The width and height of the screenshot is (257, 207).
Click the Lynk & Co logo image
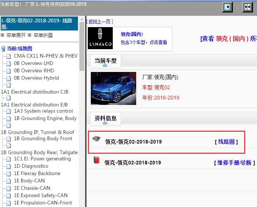(x=100, y=38)
